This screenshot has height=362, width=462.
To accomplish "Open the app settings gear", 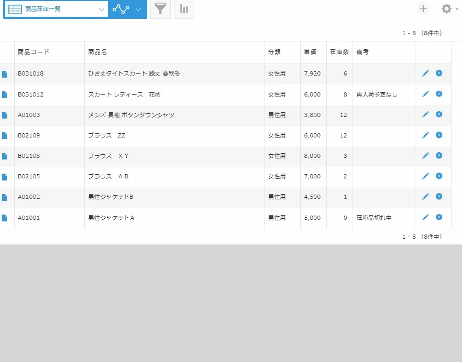I will tap(446, 9).
